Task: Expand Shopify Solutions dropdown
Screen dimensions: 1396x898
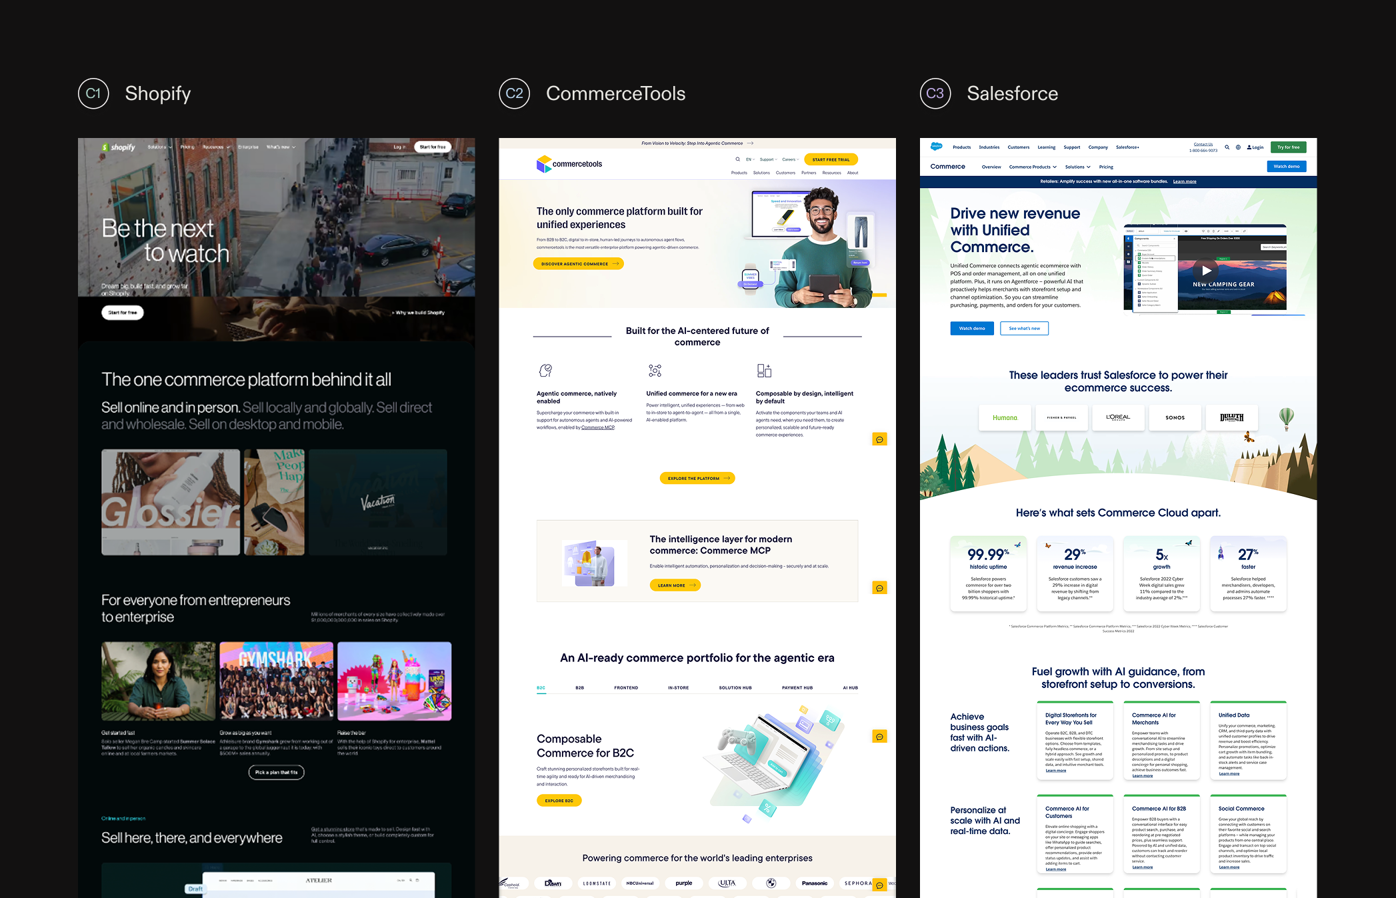Action: coord(160,147)
